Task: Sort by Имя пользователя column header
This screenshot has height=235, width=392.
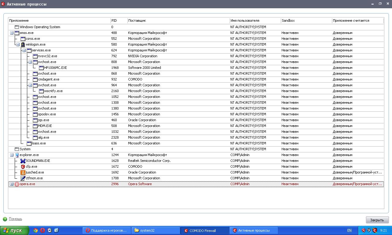Action: (255, 21)
